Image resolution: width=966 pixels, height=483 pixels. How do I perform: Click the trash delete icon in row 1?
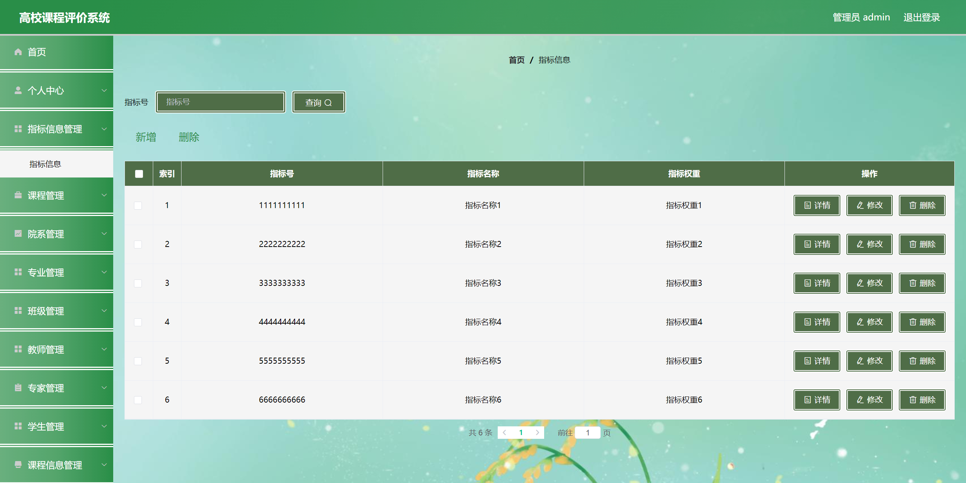click(912, 205)
